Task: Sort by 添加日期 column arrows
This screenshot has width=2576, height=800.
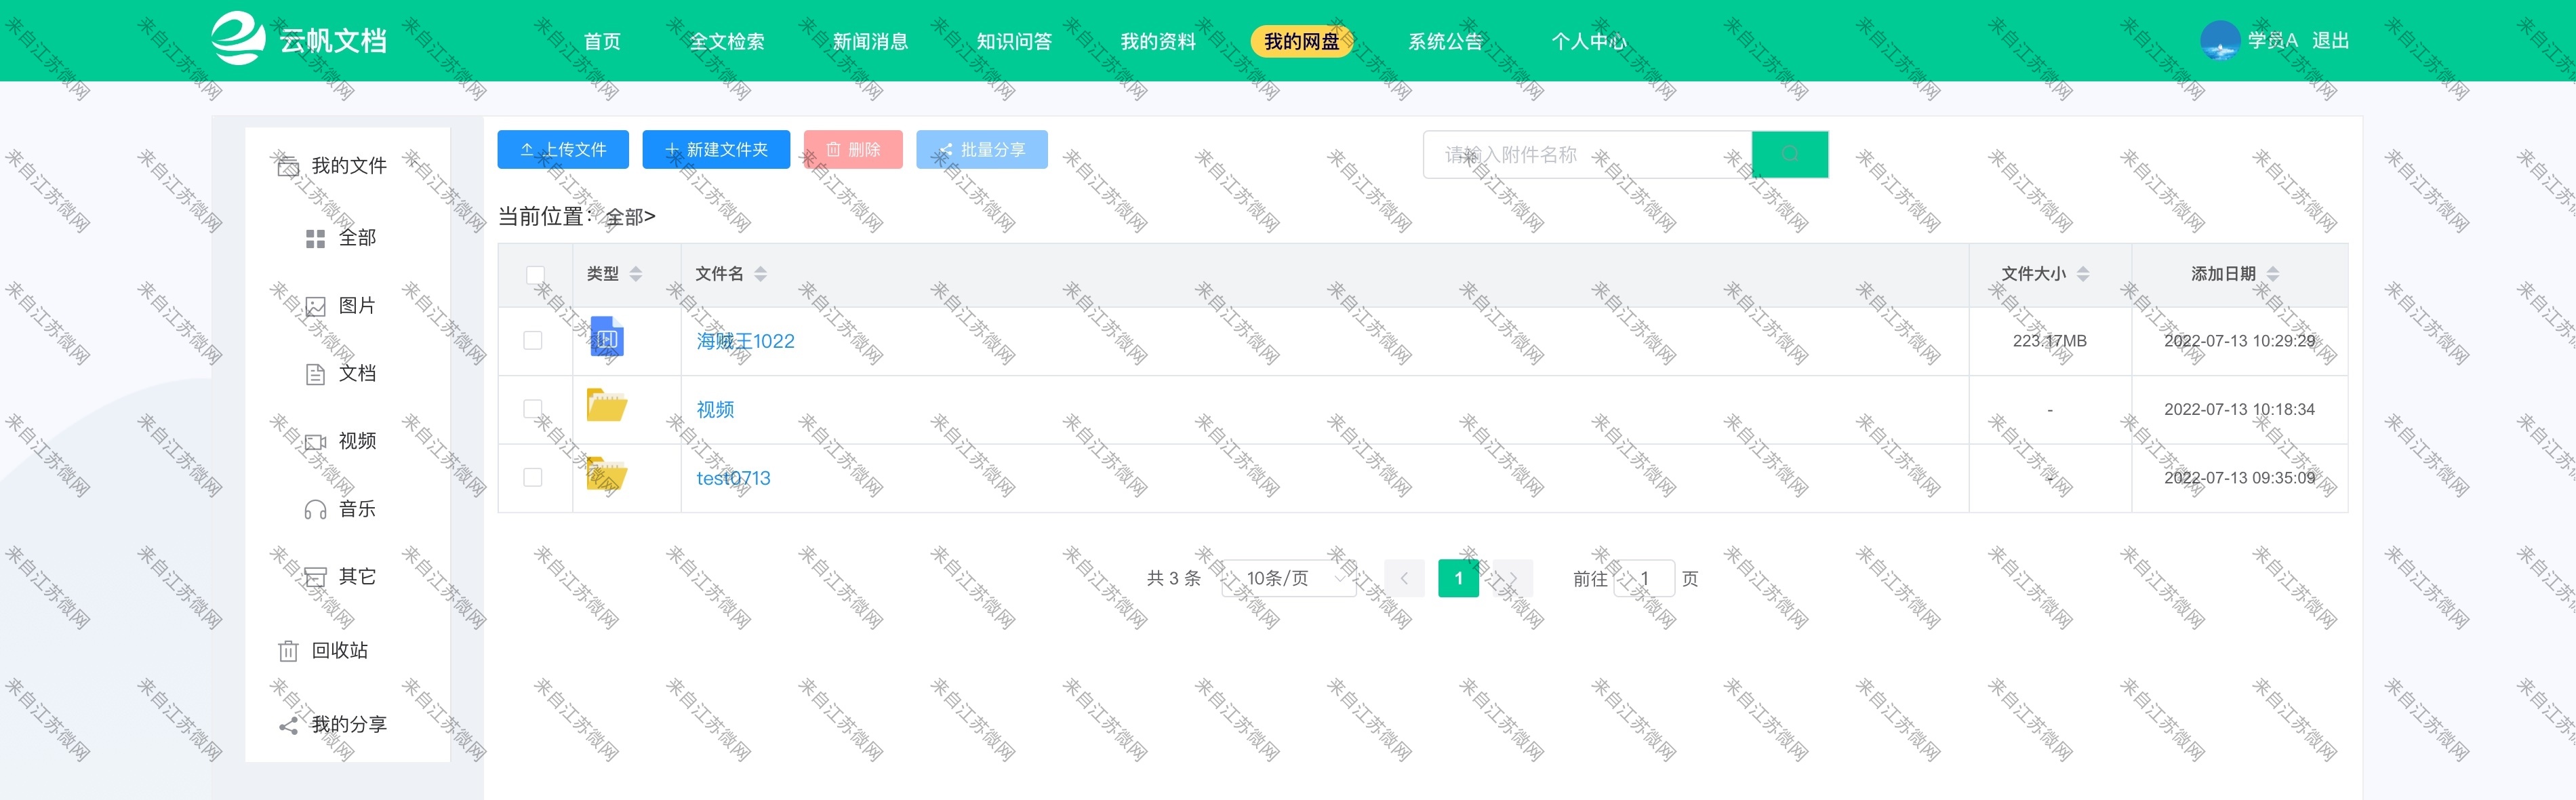Action: [2272, 274]
